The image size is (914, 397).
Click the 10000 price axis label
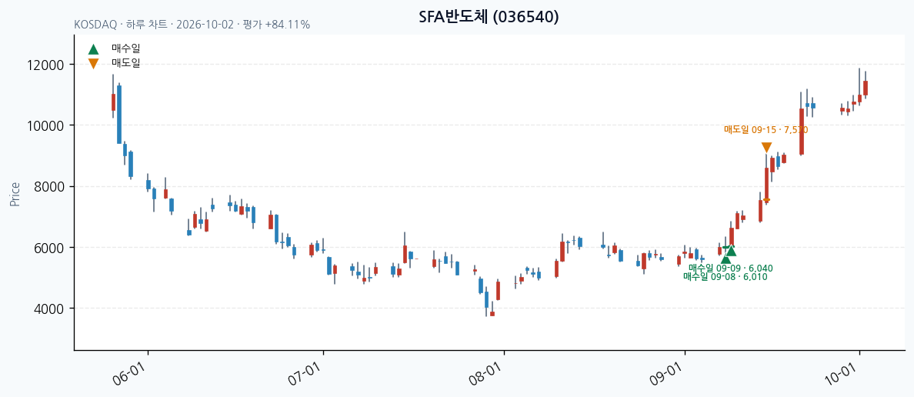tap(45, 126)
